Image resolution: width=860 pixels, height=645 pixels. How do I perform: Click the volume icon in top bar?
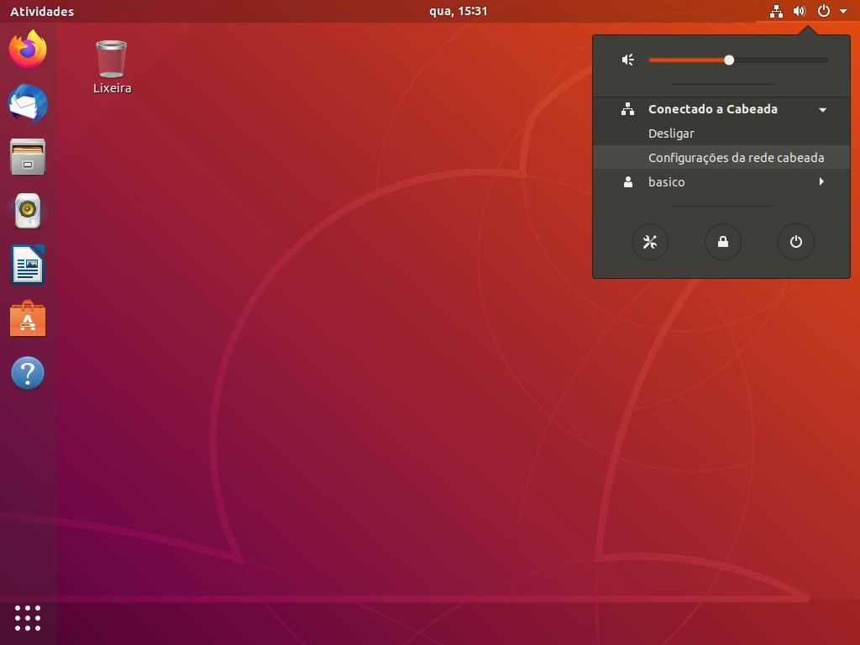coord(800,11)
